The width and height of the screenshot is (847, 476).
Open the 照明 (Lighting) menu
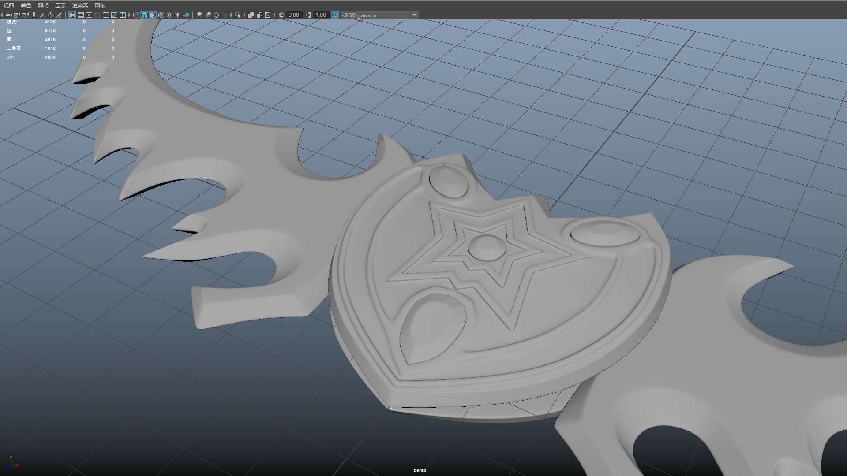43,5
